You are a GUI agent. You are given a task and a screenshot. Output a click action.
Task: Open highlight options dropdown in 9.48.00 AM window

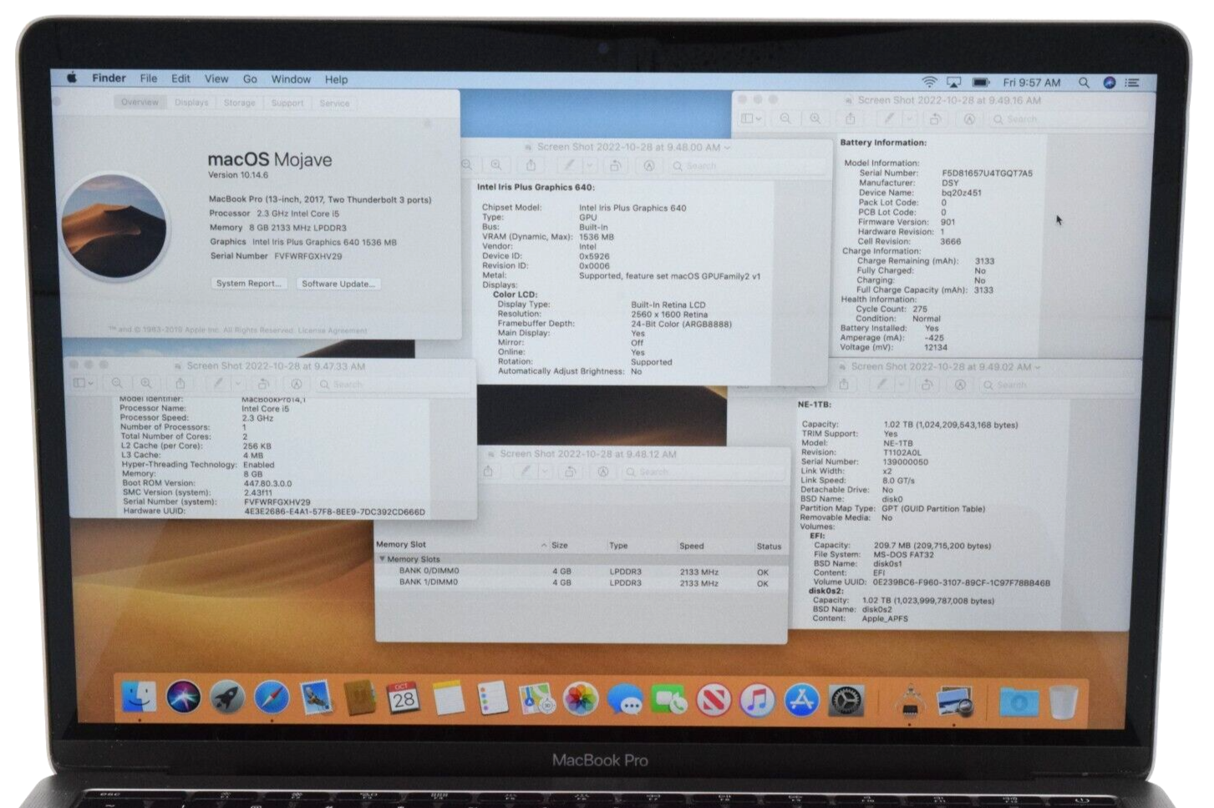(x=588, y=165)
